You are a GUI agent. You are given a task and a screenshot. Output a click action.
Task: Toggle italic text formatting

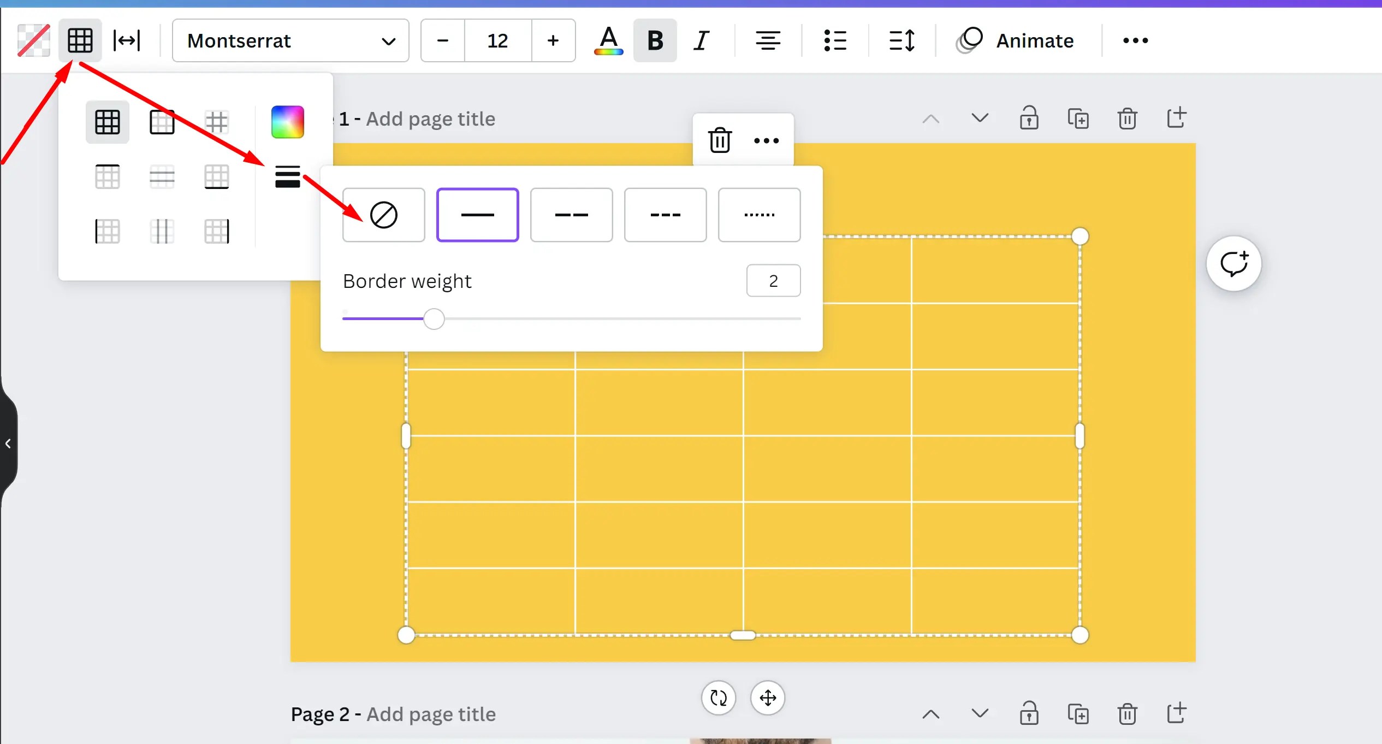point(701,40)
